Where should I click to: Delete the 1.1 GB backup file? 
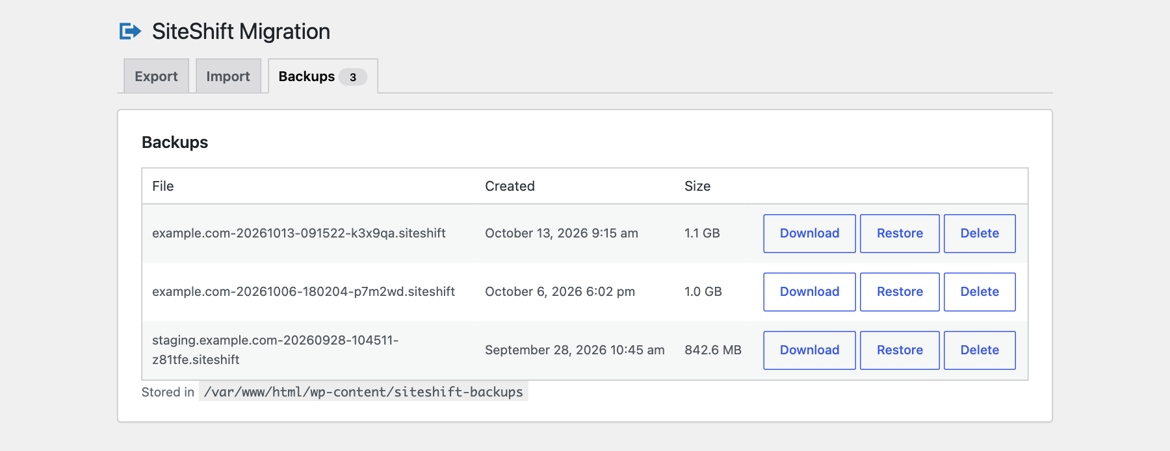point(980,234)
